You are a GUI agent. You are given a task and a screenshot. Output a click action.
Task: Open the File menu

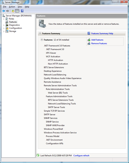pyautogui.click(x=4, y=7)
